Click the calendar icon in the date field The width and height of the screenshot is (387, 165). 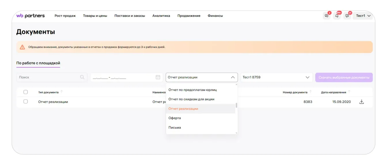(158, 77)
